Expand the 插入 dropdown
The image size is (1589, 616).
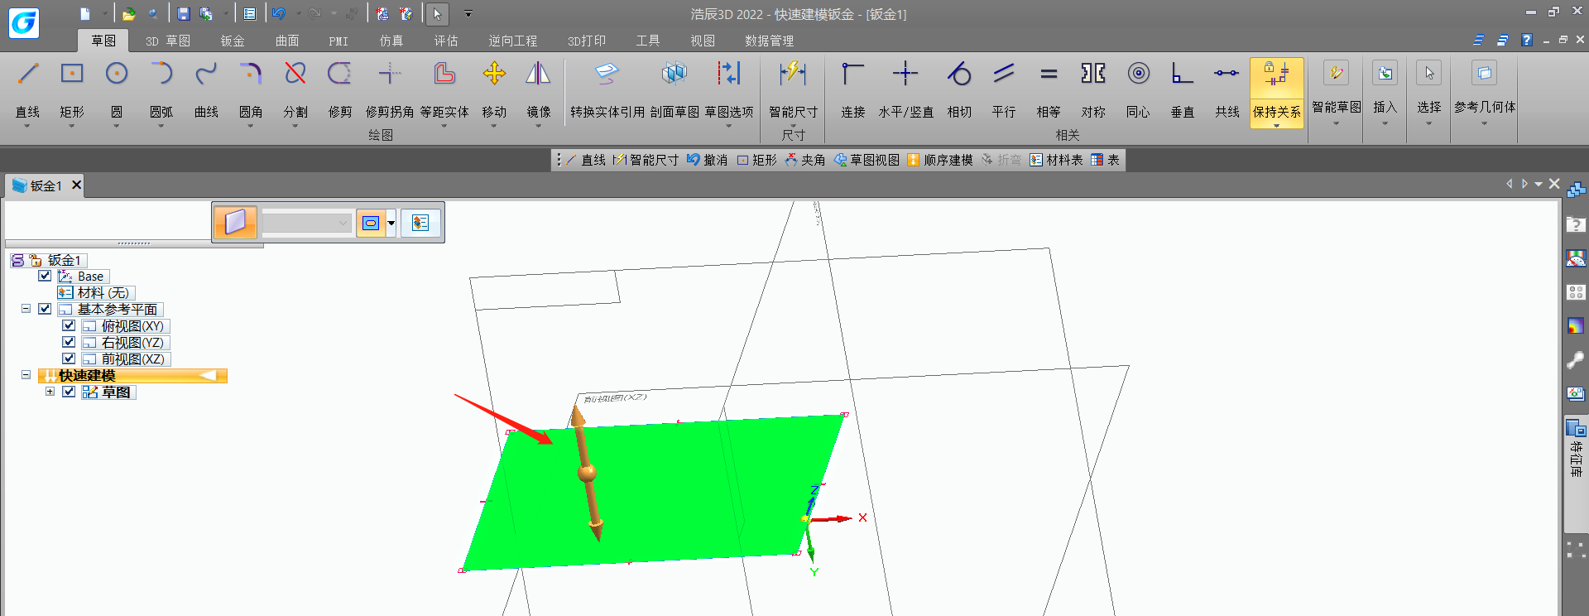pos(1385,124)
